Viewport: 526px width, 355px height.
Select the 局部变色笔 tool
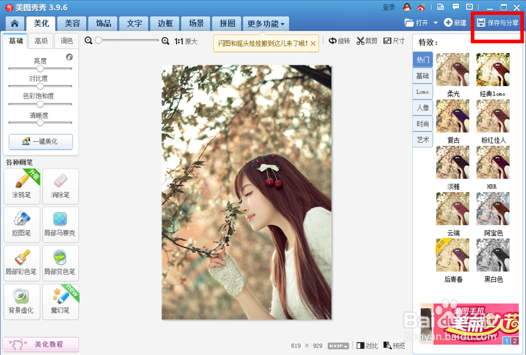pos(60,263)
